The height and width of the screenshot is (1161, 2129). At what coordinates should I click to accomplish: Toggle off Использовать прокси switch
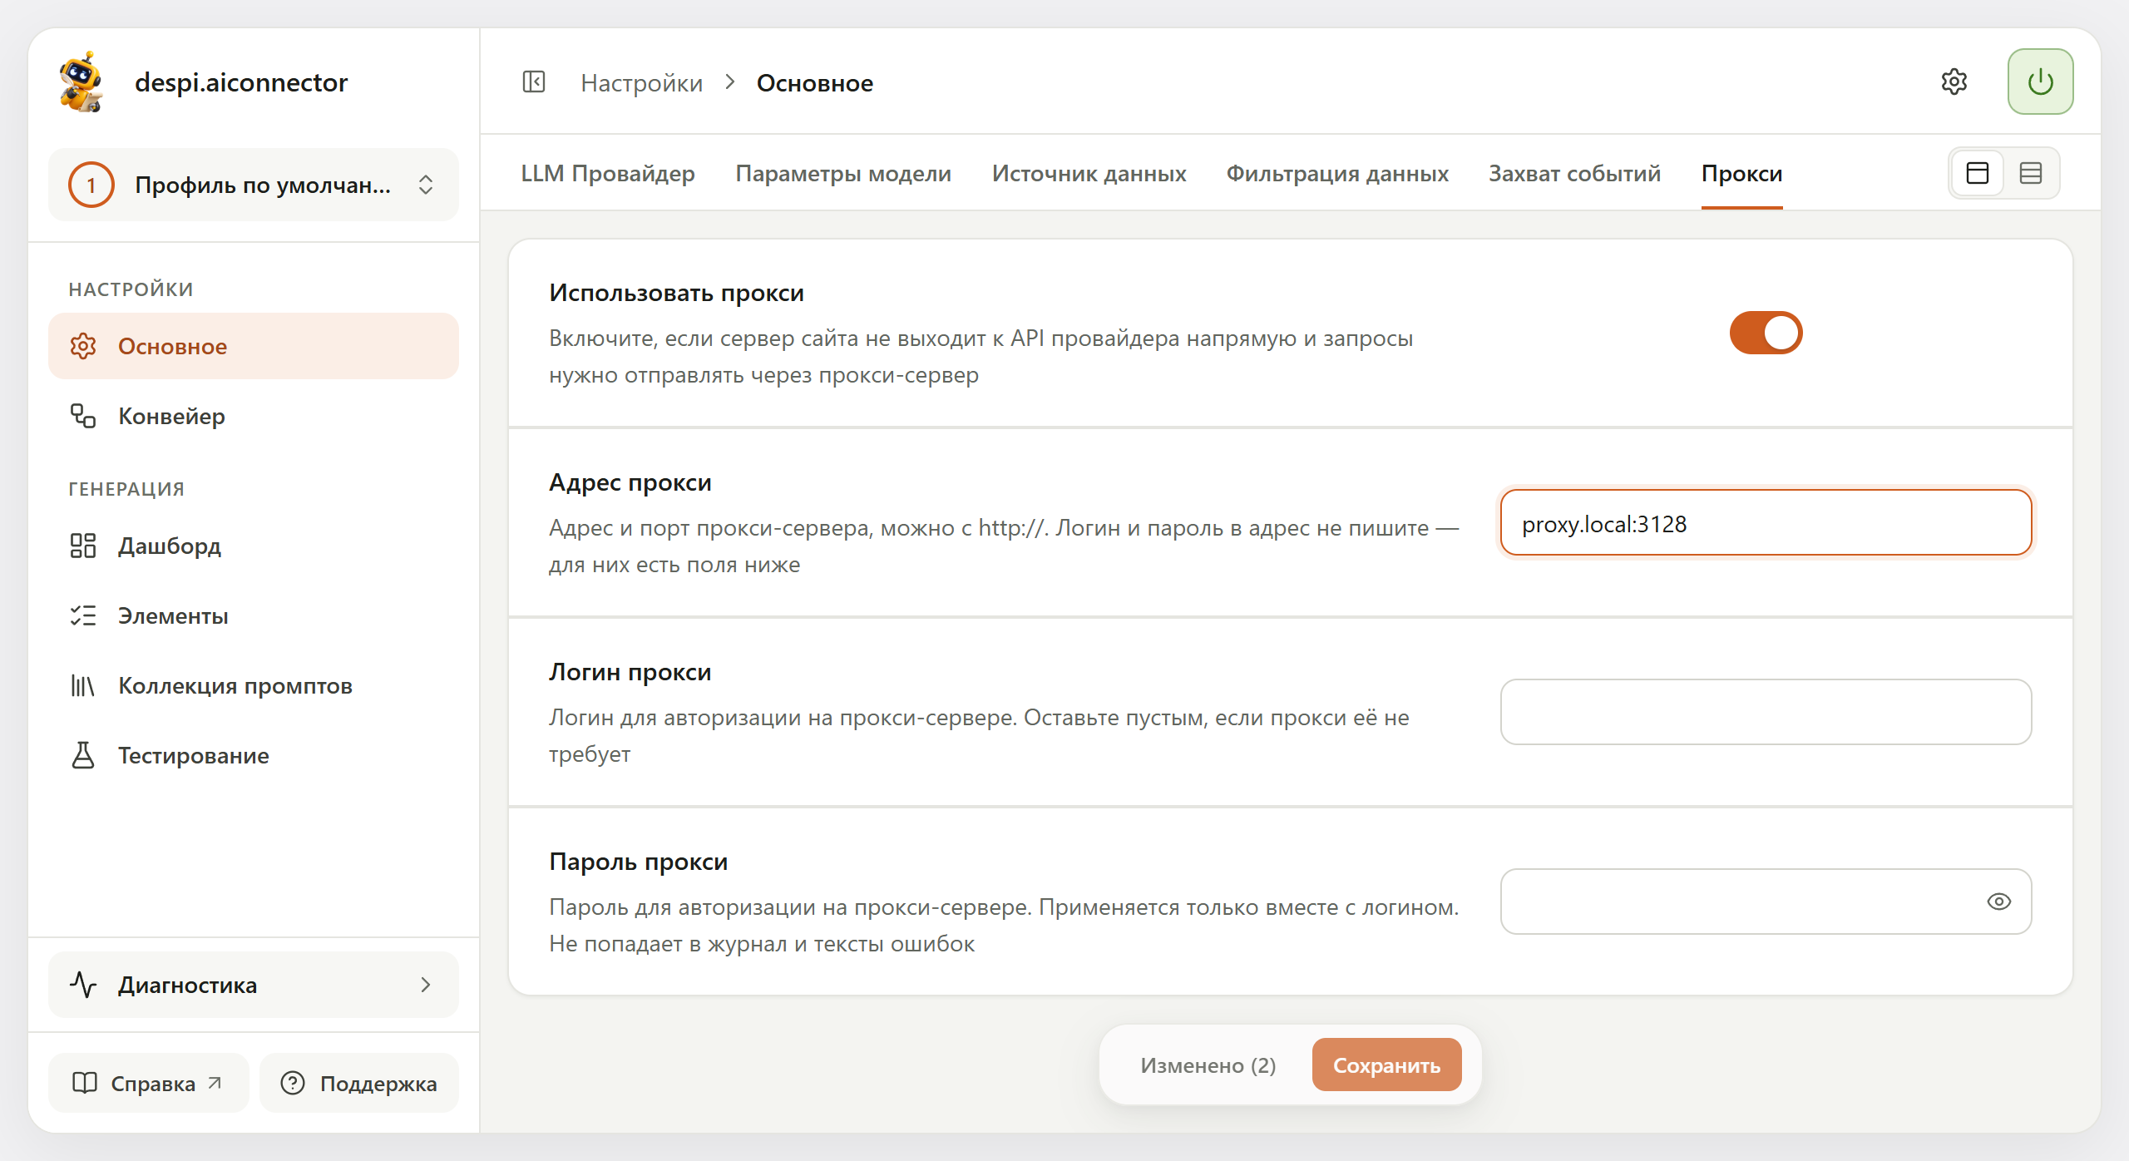point(1766,333)
